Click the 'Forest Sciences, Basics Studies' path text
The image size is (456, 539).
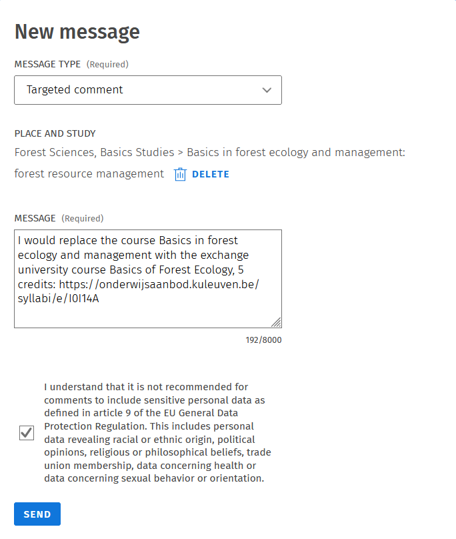click(94, 153)
